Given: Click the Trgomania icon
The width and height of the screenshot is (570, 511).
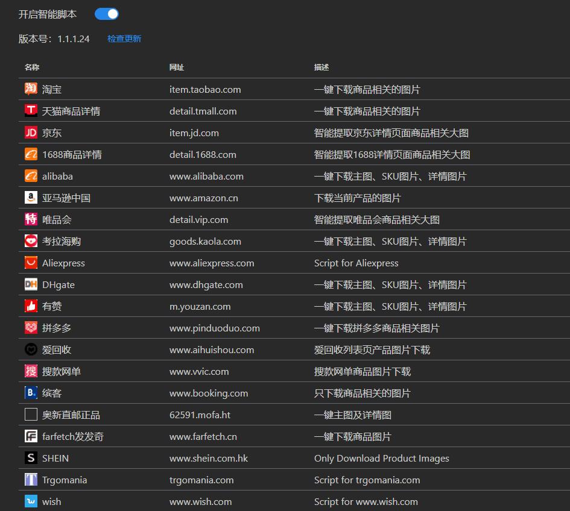Looking at the screenshot, I should point(31,480).
